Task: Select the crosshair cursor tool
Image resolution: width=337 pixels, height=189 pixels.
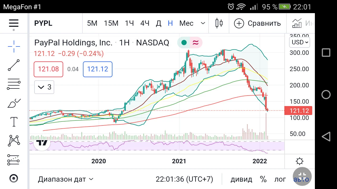Action: (x=14, y=46)
